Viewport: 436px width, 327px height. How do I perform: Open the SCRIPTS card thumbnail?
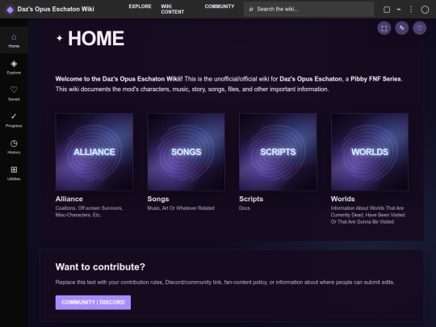tap(278, 152)
